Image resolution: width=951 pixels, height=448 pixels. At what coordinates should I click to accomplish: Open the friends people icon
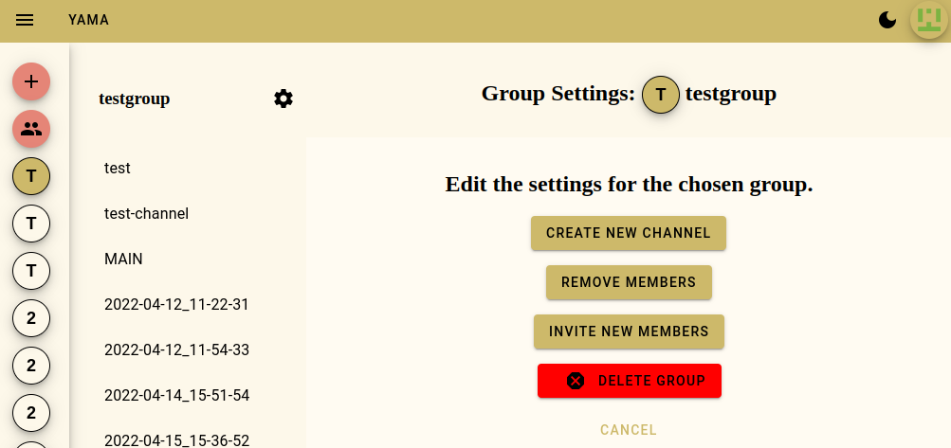(x=31, y=128)
